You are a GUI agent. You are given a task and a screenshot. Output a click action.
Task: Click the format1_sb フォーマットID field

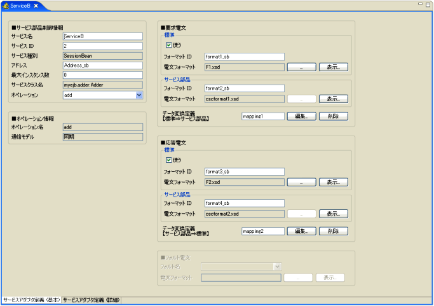[244, 56]
